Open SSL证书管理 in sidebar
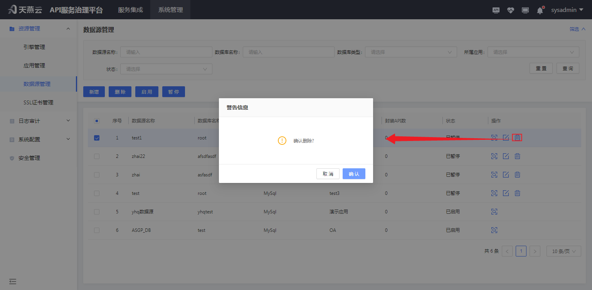This screenshot has height=290, width=592. 38,102
